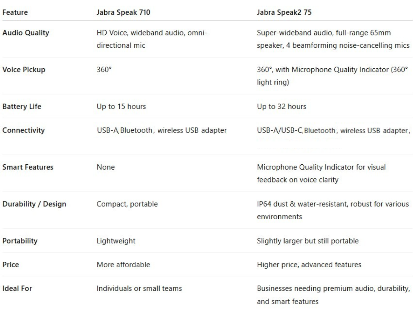Select the "Jabra Speak 710" column header
Image resolution: width=413 pixels, height=325 pixels.
tap(123, 12)
